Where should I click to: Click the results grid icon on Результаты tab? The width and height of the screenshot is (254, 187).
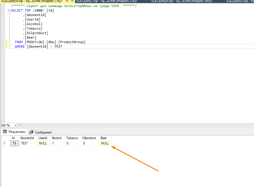pyautogui.click(x=5, y=132)
